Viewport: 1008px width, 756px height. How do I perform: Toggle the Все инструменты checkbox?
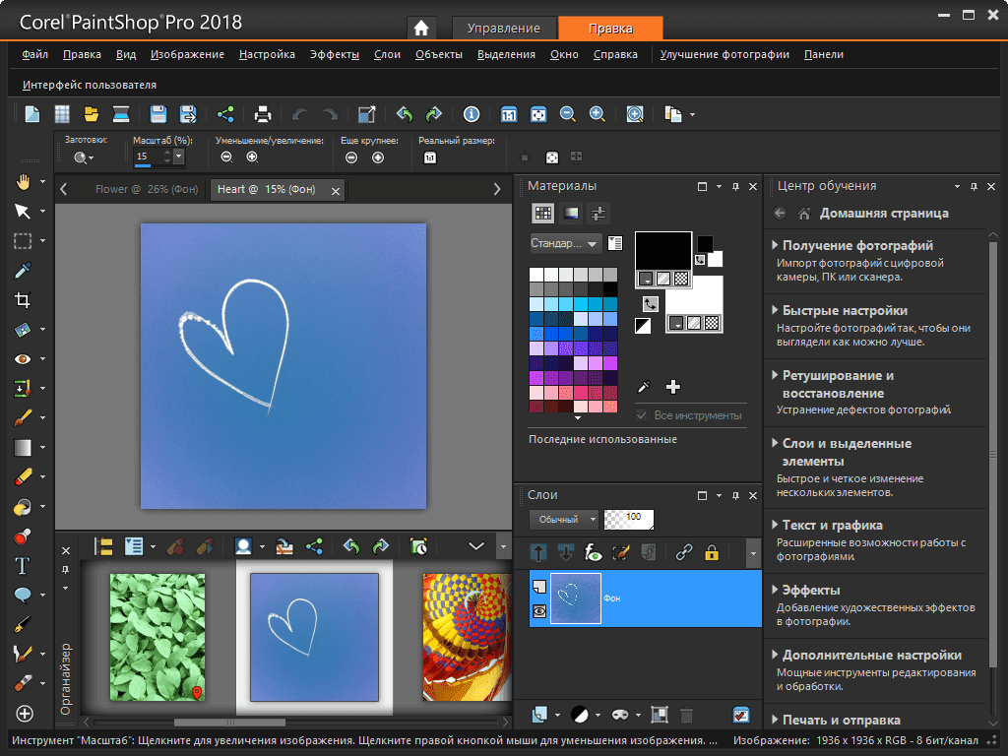[x=642, y=416]
